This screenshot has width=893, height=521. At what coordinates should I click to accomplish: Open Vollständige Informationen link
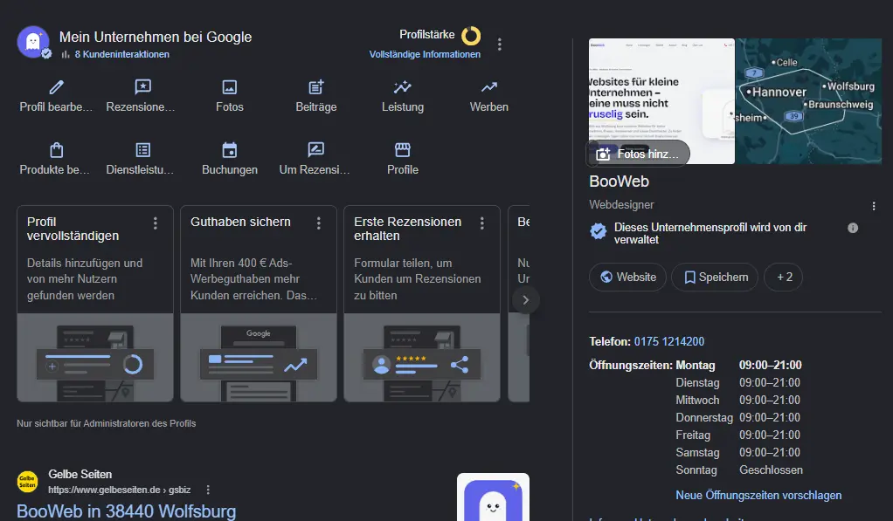pyautogui.click(x=425, y=54)
